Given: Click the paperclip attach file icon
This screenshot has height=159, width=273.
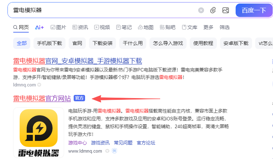Looking at the screenshot, I should pos(213,10).
